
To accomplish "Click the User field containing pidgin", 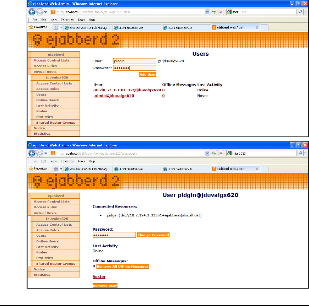I will tap(135, 61).
